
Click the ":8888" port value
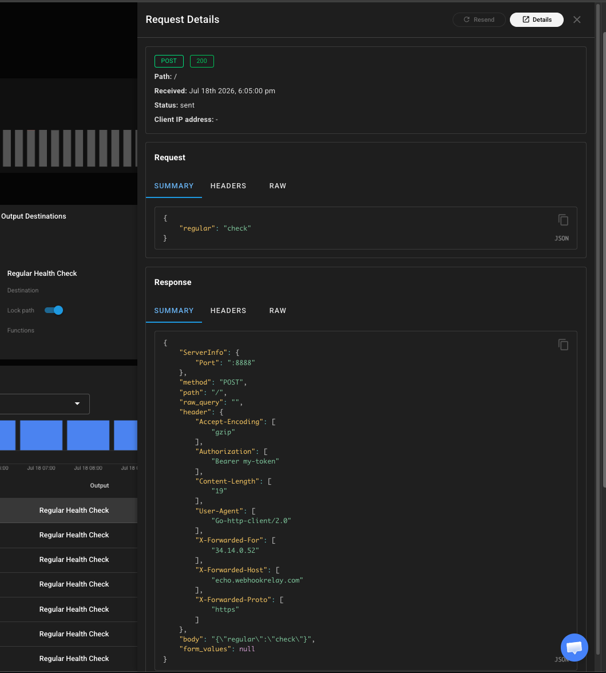coord(241,363)
